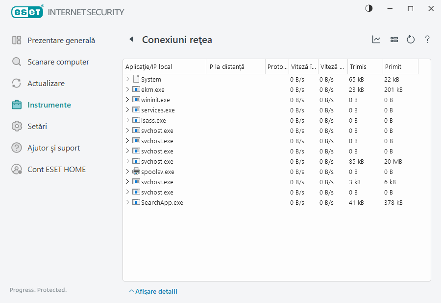The width and height of the screenshot is (441, 303).
Task: Click the list view icon in header
Action: tap(394, 40)
